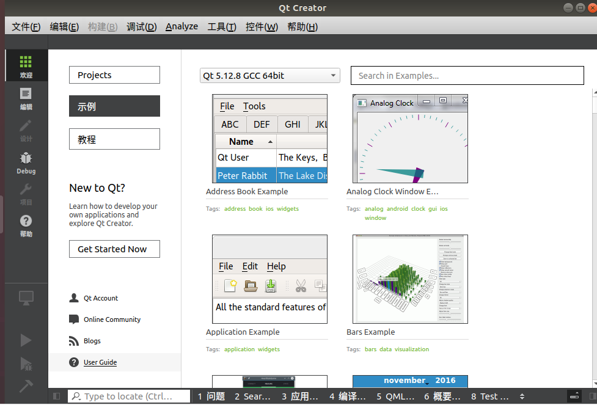
Task: Open the Analyze menu
Action: coord(181,27)
